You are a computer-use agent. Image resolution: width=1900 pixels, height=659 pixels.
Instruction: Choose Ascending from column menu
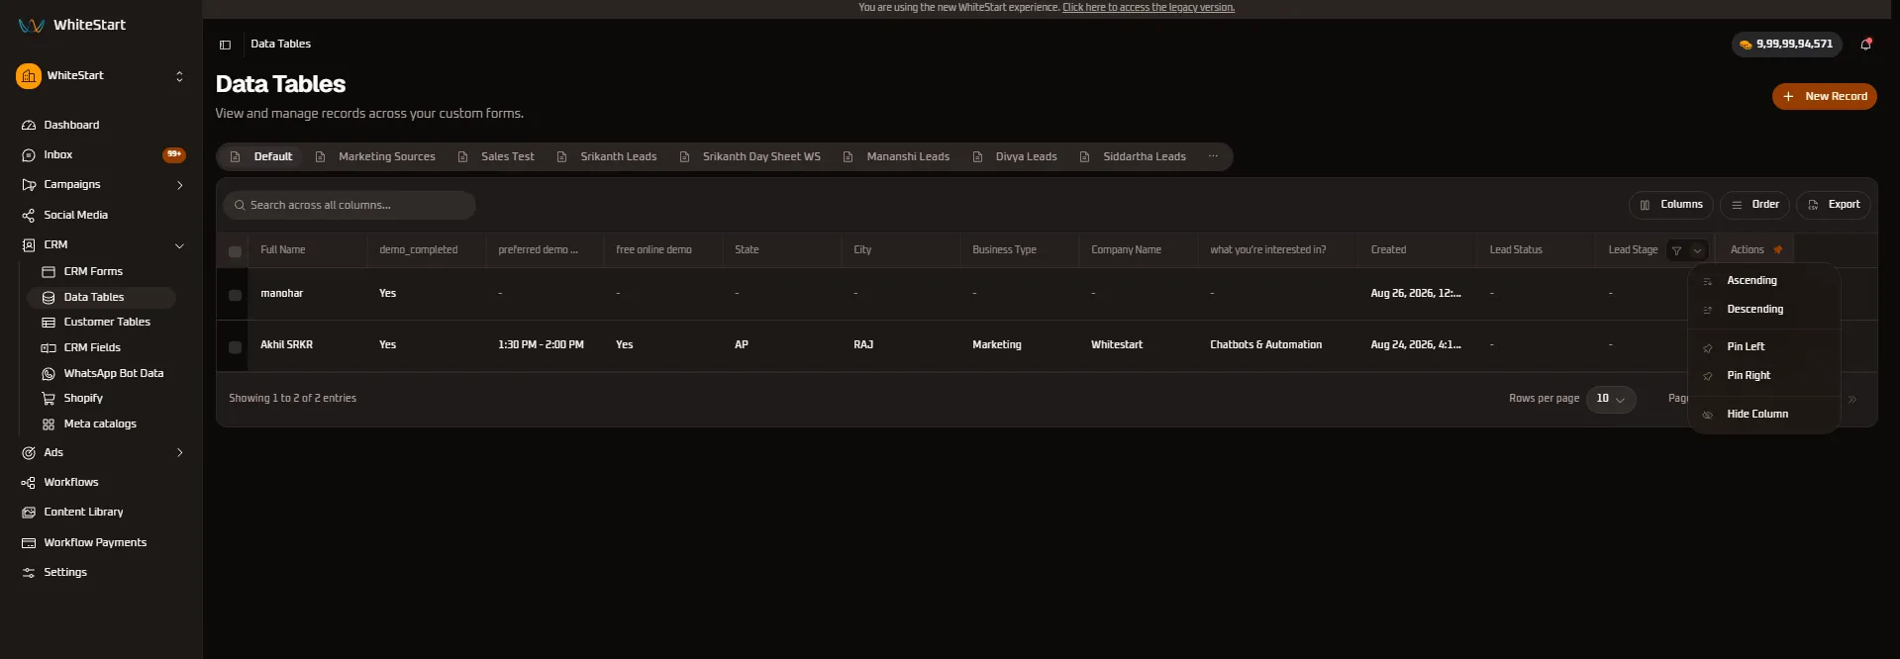coord(1763,281)
